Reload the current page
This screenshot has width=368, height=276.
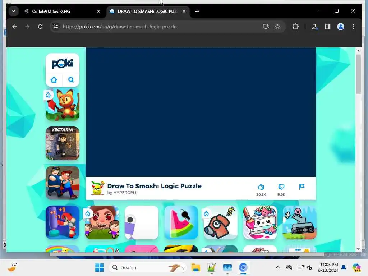(x=40, y=27)
